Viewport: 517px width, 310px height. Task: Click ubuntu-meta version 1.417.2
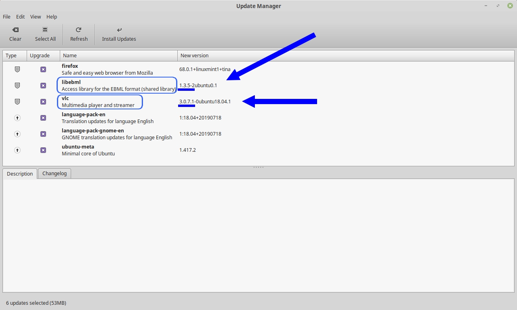point(187,150)
